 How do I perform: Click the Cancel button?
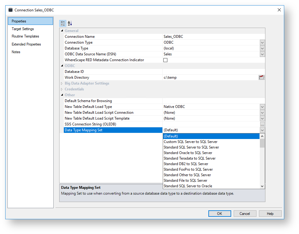245,214
